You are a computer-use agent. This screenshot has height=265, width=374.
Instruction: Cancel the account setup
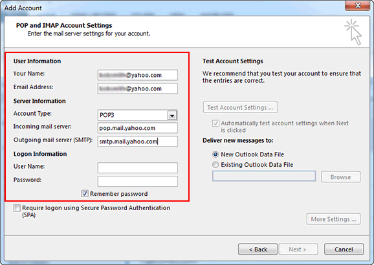(x=344, y=249)
